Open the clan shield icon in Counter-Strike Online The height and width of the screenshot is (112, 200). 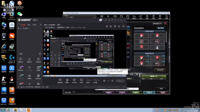(x=147, y=17)
